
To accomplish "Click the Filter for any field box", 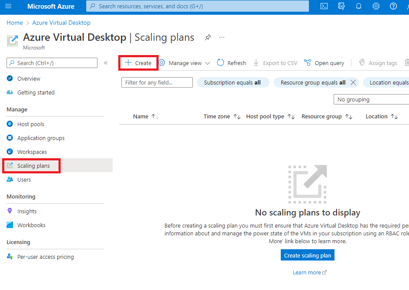I will [x=157, y=82].
